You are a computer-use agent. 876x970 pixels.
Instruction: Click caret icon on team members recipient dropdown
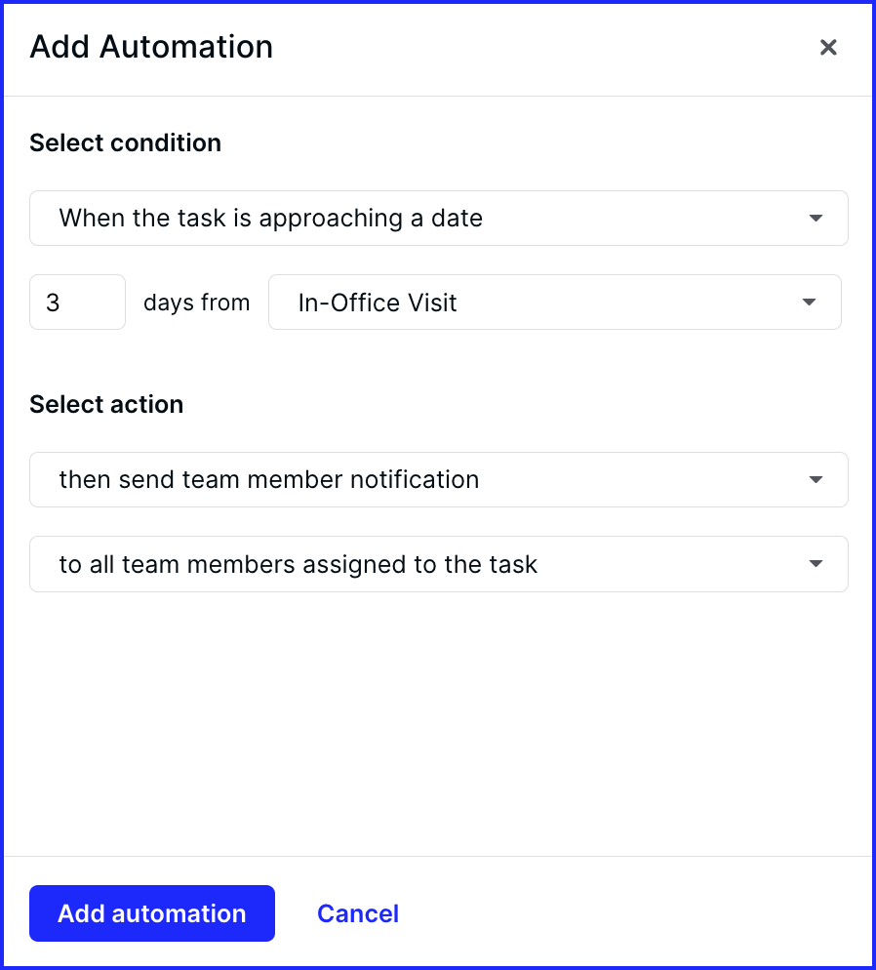click(816, 564)
